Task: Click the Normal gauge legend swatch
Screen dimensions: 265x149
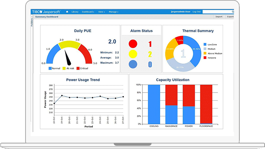Action: click(50, 68)
